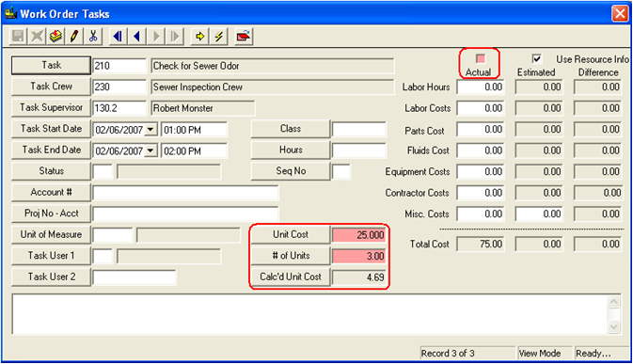Click the Seq No button
Screen dimensions: 633x364
click(291, 171)
